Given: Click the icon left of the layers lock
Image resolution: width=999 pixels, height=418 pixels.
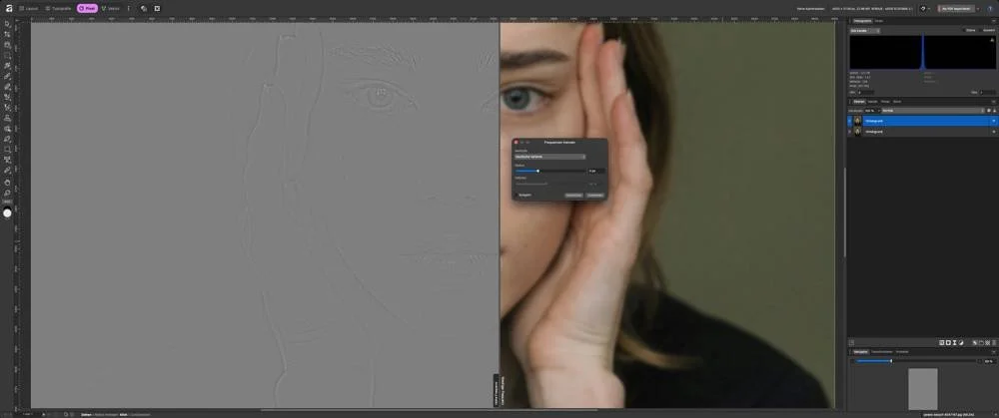Looking at the screenshot, I should (989, 110).
